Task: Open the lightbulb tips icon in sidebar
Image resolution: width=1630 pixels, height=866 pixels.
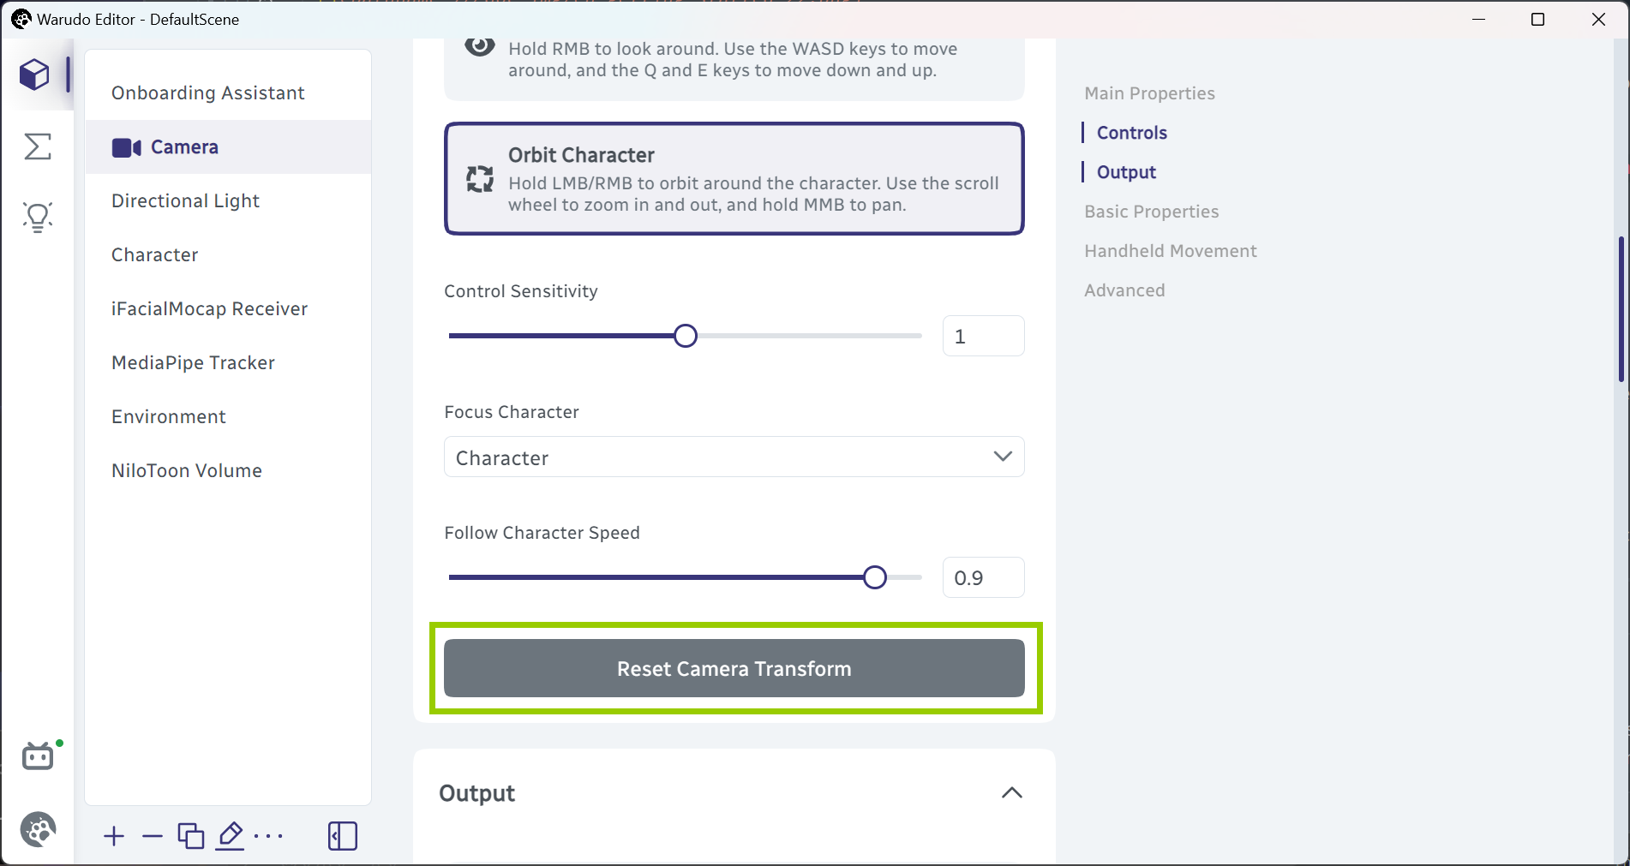Action: 38,217
